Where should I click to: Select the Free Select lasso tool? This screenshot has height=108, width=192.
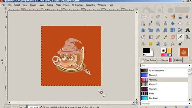(158, 16)
